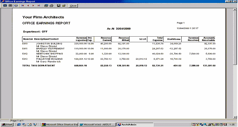Click the PHILLISTINE BUILDING project row
This screenshot has width=238, height=127.
tap(119, 59)
